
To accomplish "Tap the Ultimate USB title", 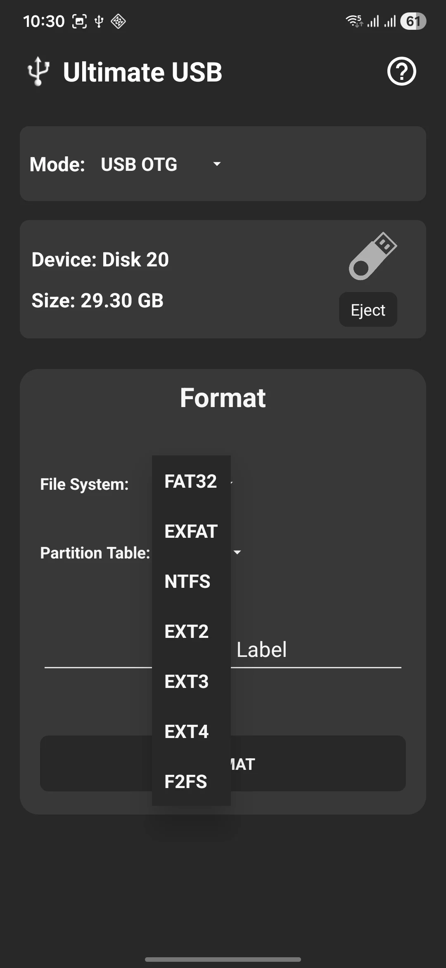I will [x=142, y=72].
